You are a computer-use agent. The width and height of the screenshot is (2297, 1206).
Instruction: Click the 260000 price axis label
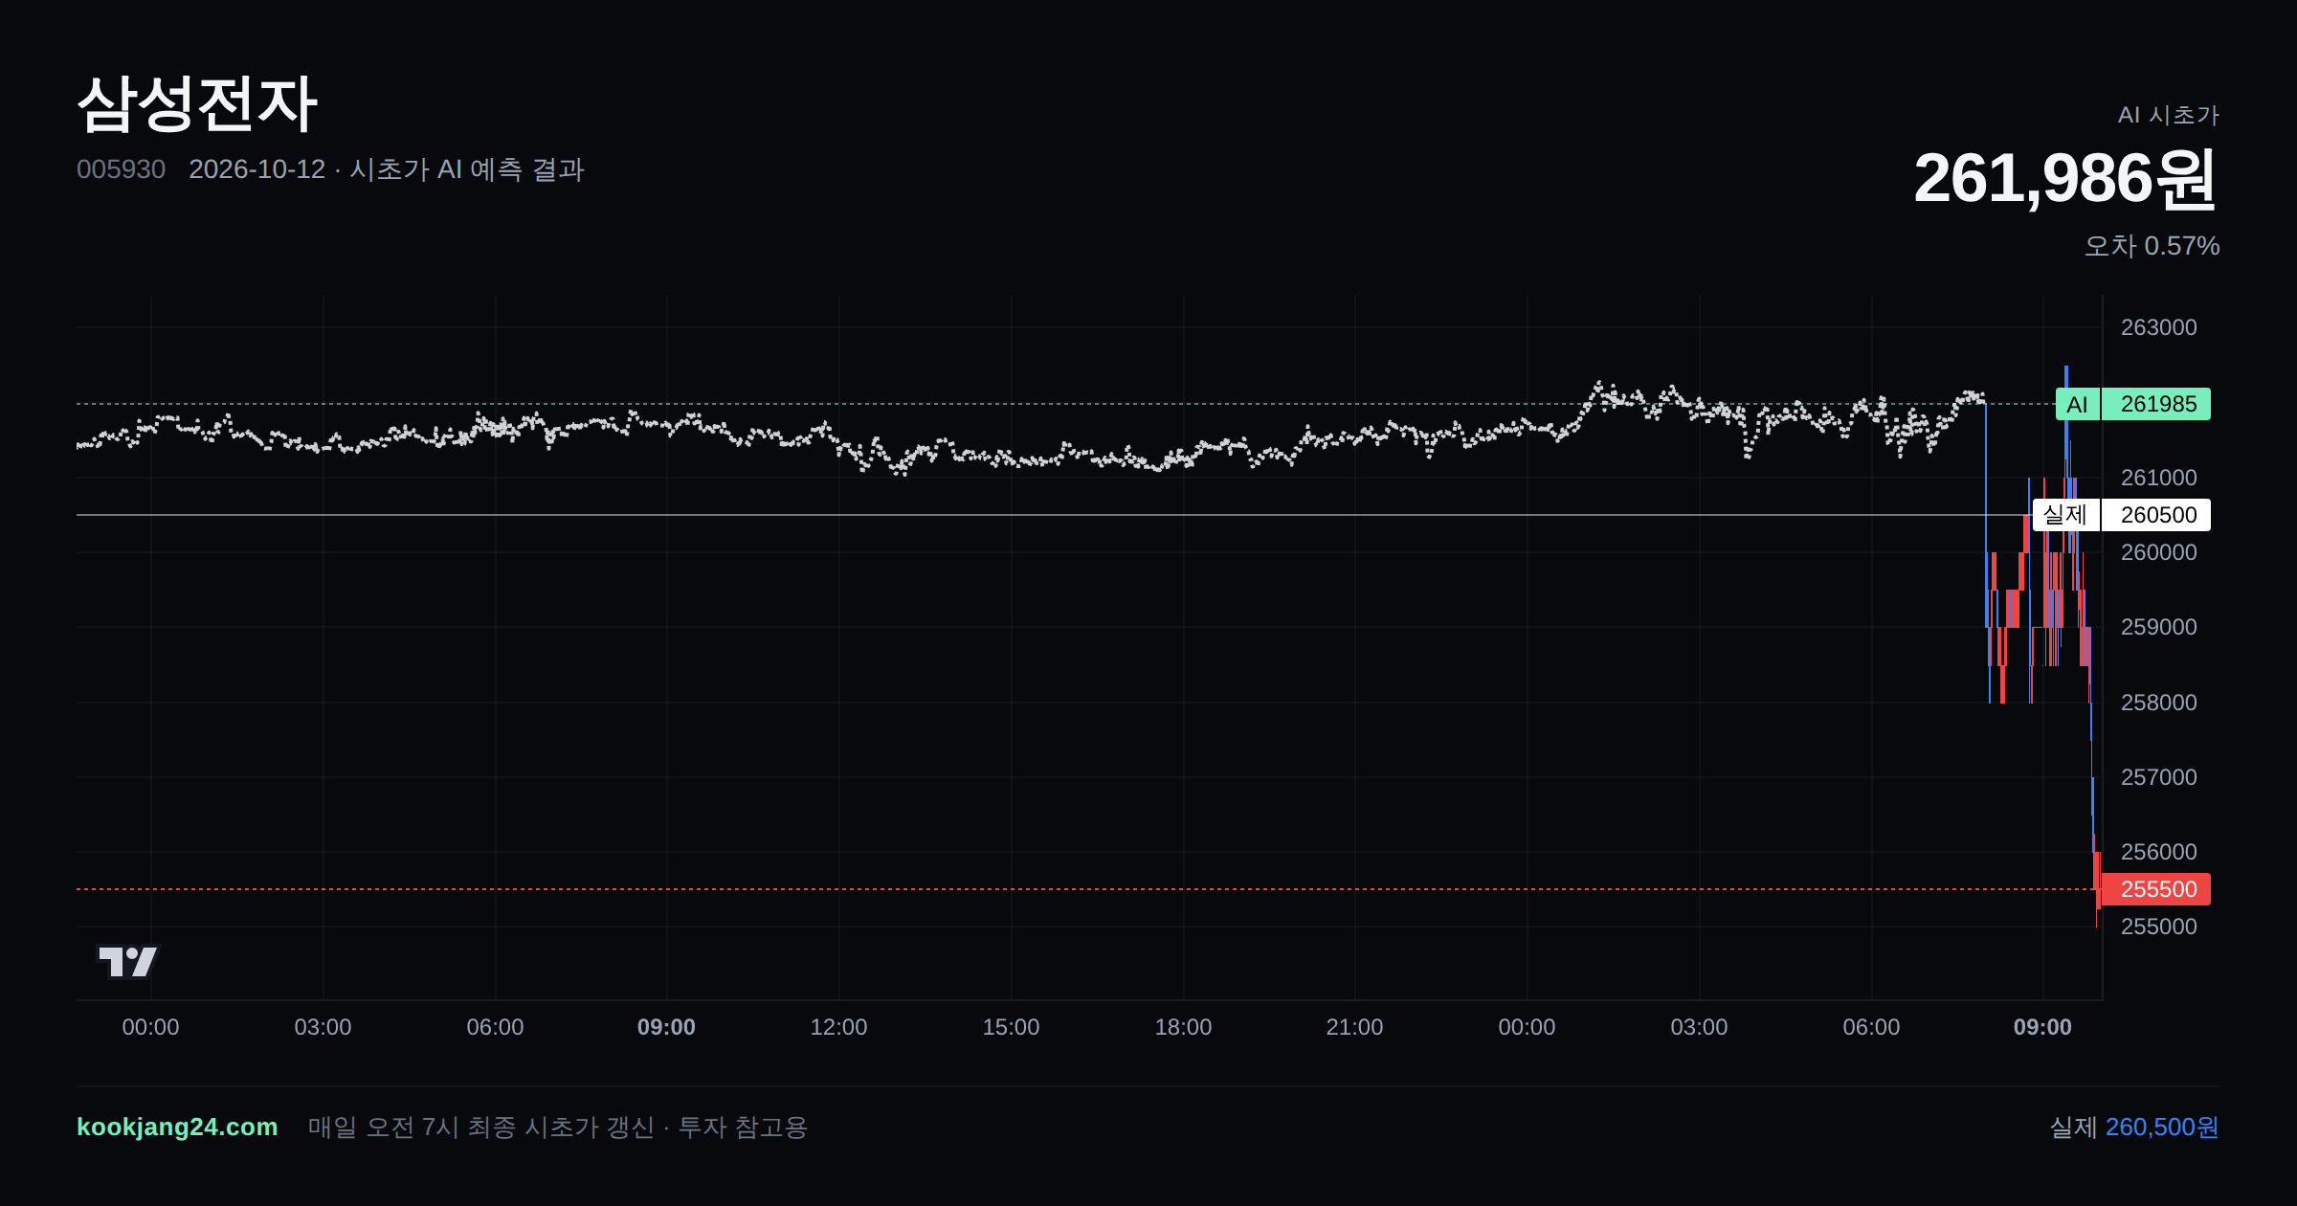pos(2158,552)
